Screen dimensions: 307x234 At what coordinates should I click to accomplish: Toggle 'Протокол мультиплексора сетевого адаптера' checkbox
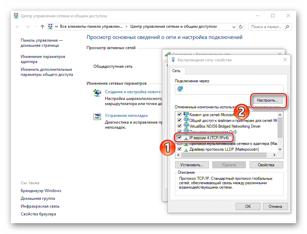(179, 144)
